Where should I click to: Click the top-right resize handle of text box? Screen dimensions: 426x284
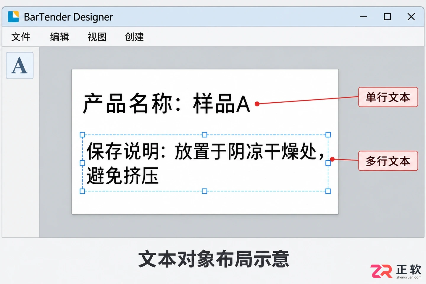(x=328, y=135)
